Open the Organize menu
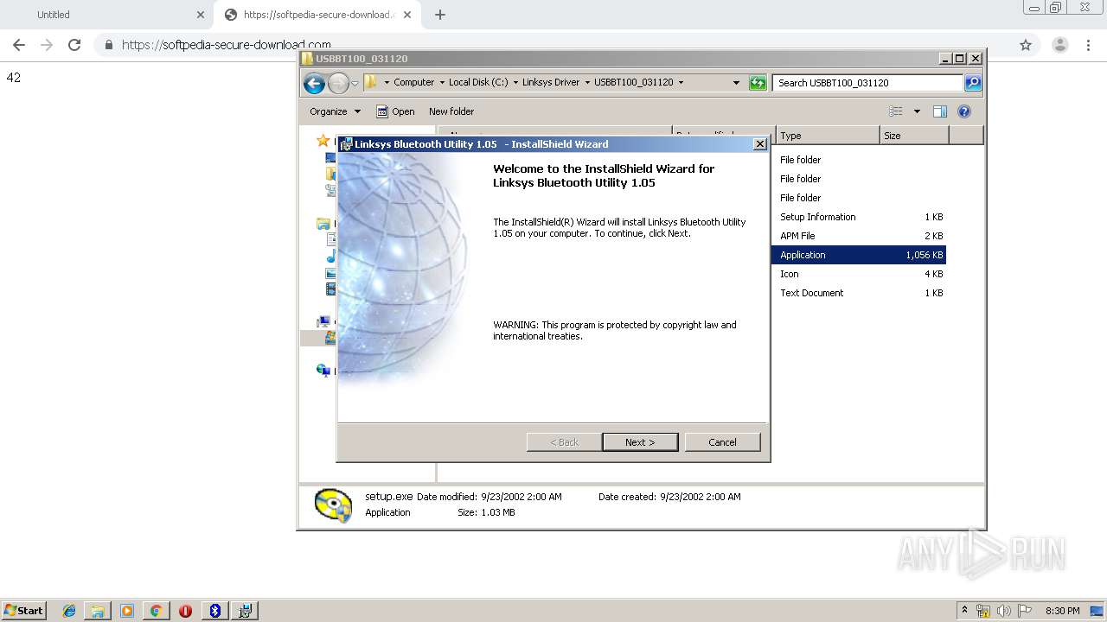 click(x=335, y=111)
